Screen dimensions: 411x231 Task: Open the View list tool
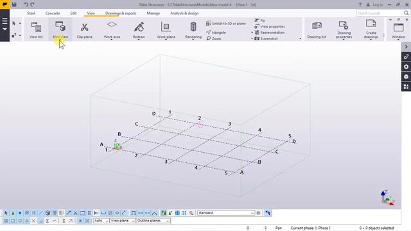click(36, 30)
